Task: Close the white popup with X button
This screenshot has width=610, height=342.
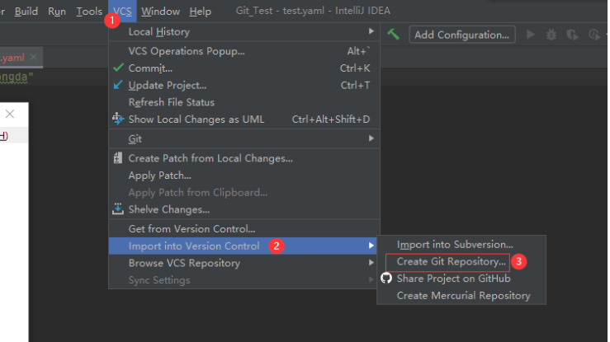Action: 10,114
